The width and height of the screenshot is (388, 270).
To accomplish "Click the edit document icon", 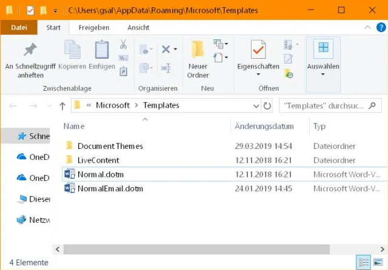I will click(289, 59).
